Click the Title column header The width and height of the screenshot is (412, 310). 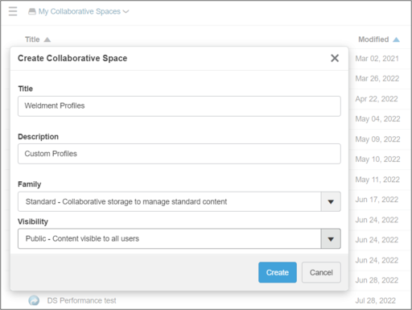coord(32,39)
